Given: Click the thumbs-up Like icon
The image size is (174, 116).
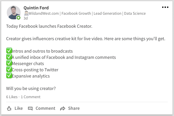Looking at the screenshot, I should click(9, 108).
